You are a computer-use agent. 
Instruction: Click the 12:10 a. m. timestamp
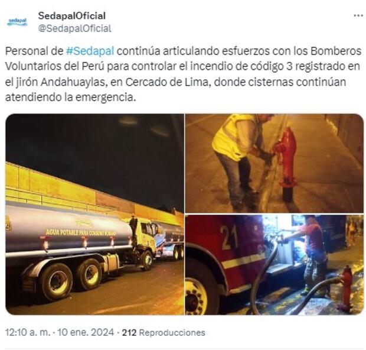pyautogui.click(x=28, y=332)
